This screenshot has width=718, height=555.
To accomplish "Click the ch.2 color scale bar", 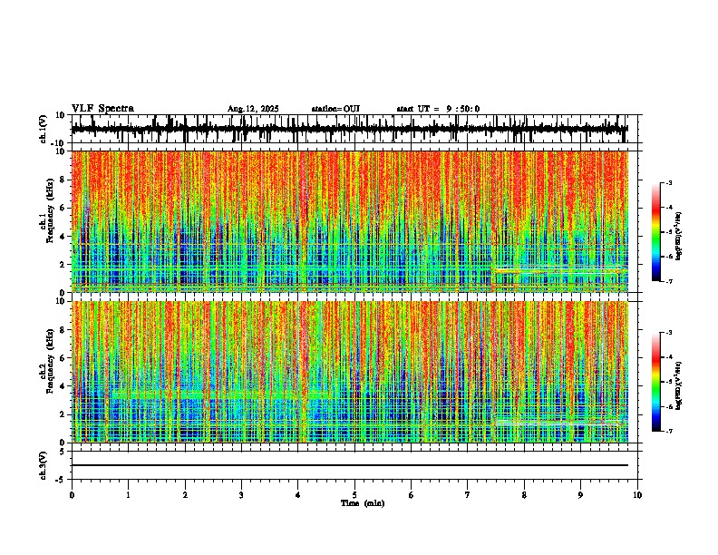I will pos(655,382).
